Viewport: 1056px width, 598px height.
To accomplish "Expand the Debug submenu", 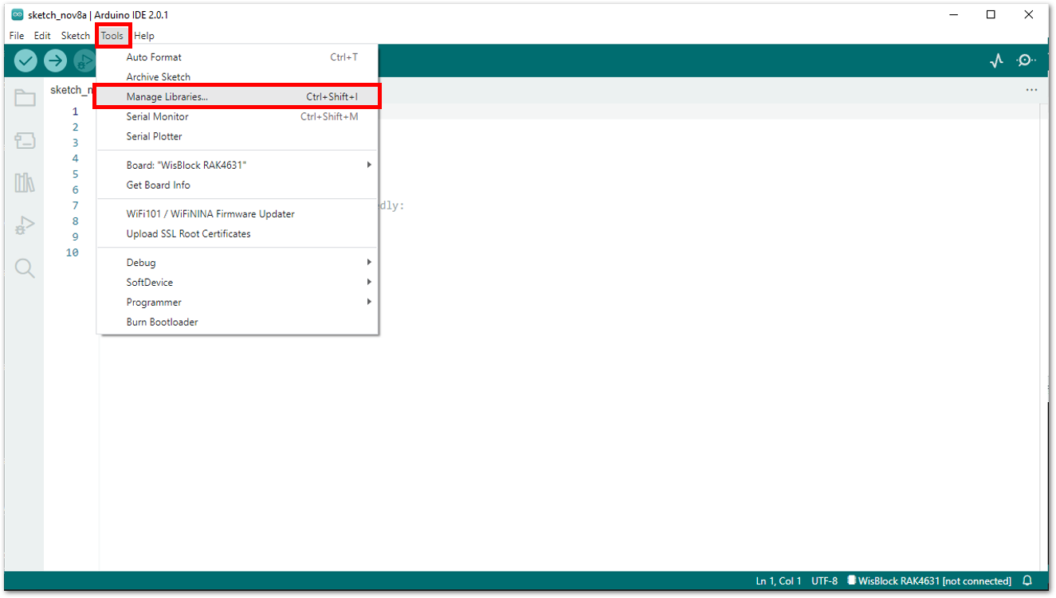I will (x=237, y=263).
